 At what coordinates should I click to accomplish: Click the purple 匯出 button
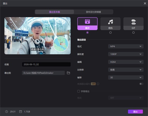[135, 112]
